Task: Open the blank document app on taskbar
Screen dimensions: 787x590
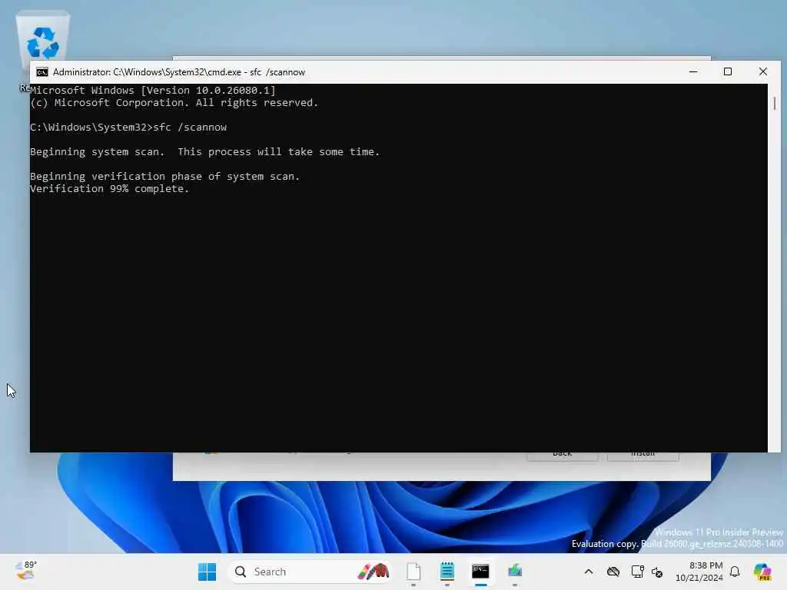Action: [x=413, y=572]
